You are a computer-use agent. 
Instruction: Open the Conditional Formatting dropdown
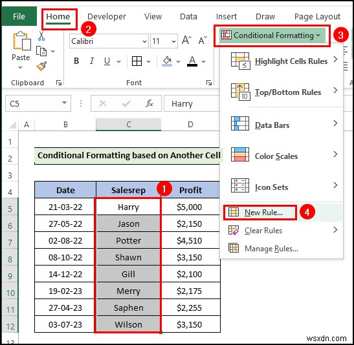[x=272, y=36]
